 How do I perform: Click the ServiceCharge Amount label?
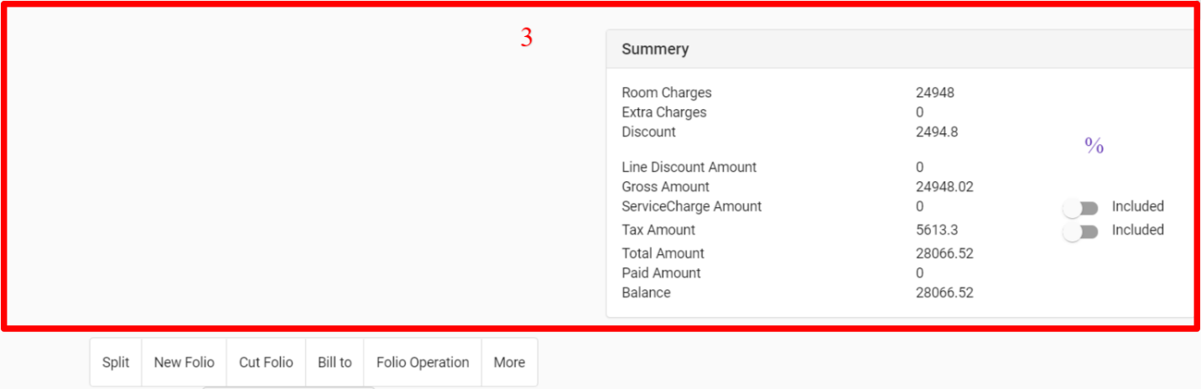click(691, 206)
